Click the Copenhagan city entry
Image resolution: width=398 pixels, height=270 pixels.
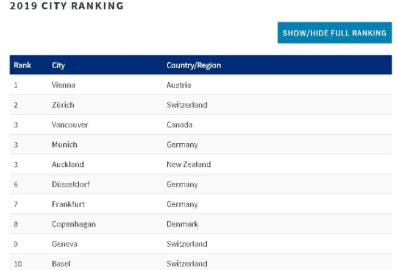point(74,224)
